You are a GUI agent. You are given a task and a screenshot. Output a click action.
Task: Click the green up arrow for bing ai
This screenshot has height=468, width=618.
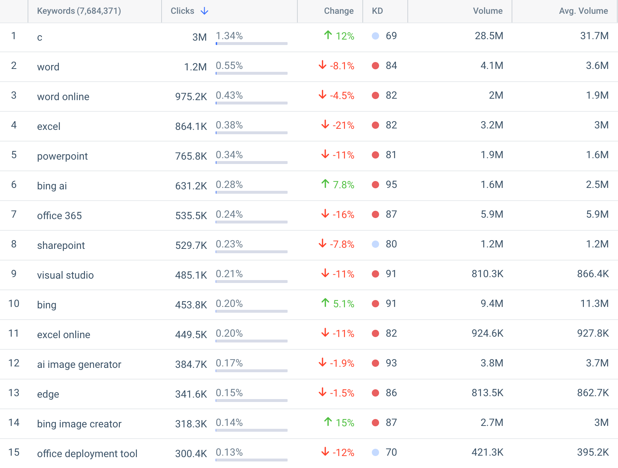point(325,184)
